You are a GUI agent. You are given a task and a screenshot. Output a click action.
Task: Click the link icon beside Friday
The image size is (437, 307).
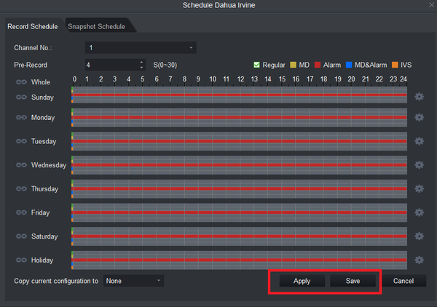click(21, 212)
